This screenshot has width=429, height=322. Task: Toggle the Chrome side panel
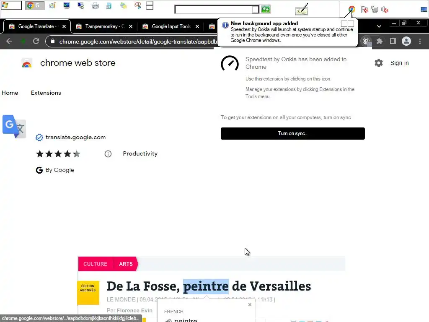pyautogui.click(x=393, y=42)
